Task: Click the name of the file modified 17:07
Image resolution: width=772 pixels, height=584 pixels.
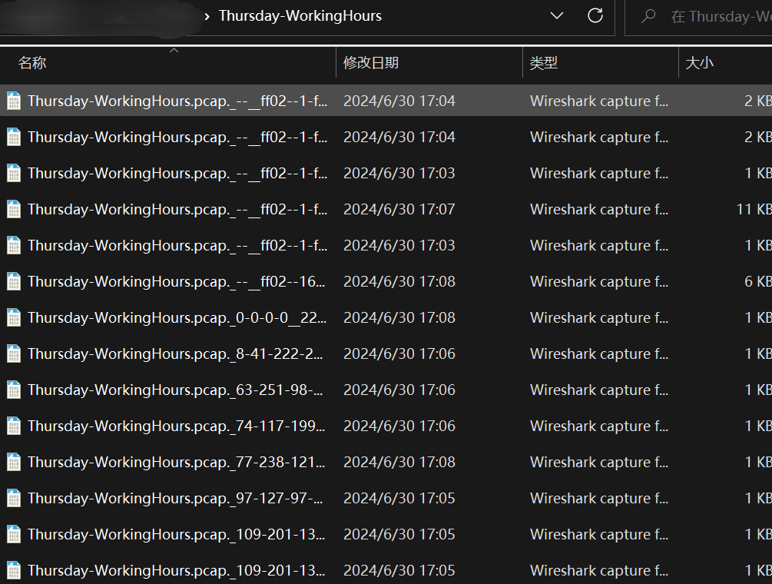Action: pyautogui.click(x=177, y=209)
